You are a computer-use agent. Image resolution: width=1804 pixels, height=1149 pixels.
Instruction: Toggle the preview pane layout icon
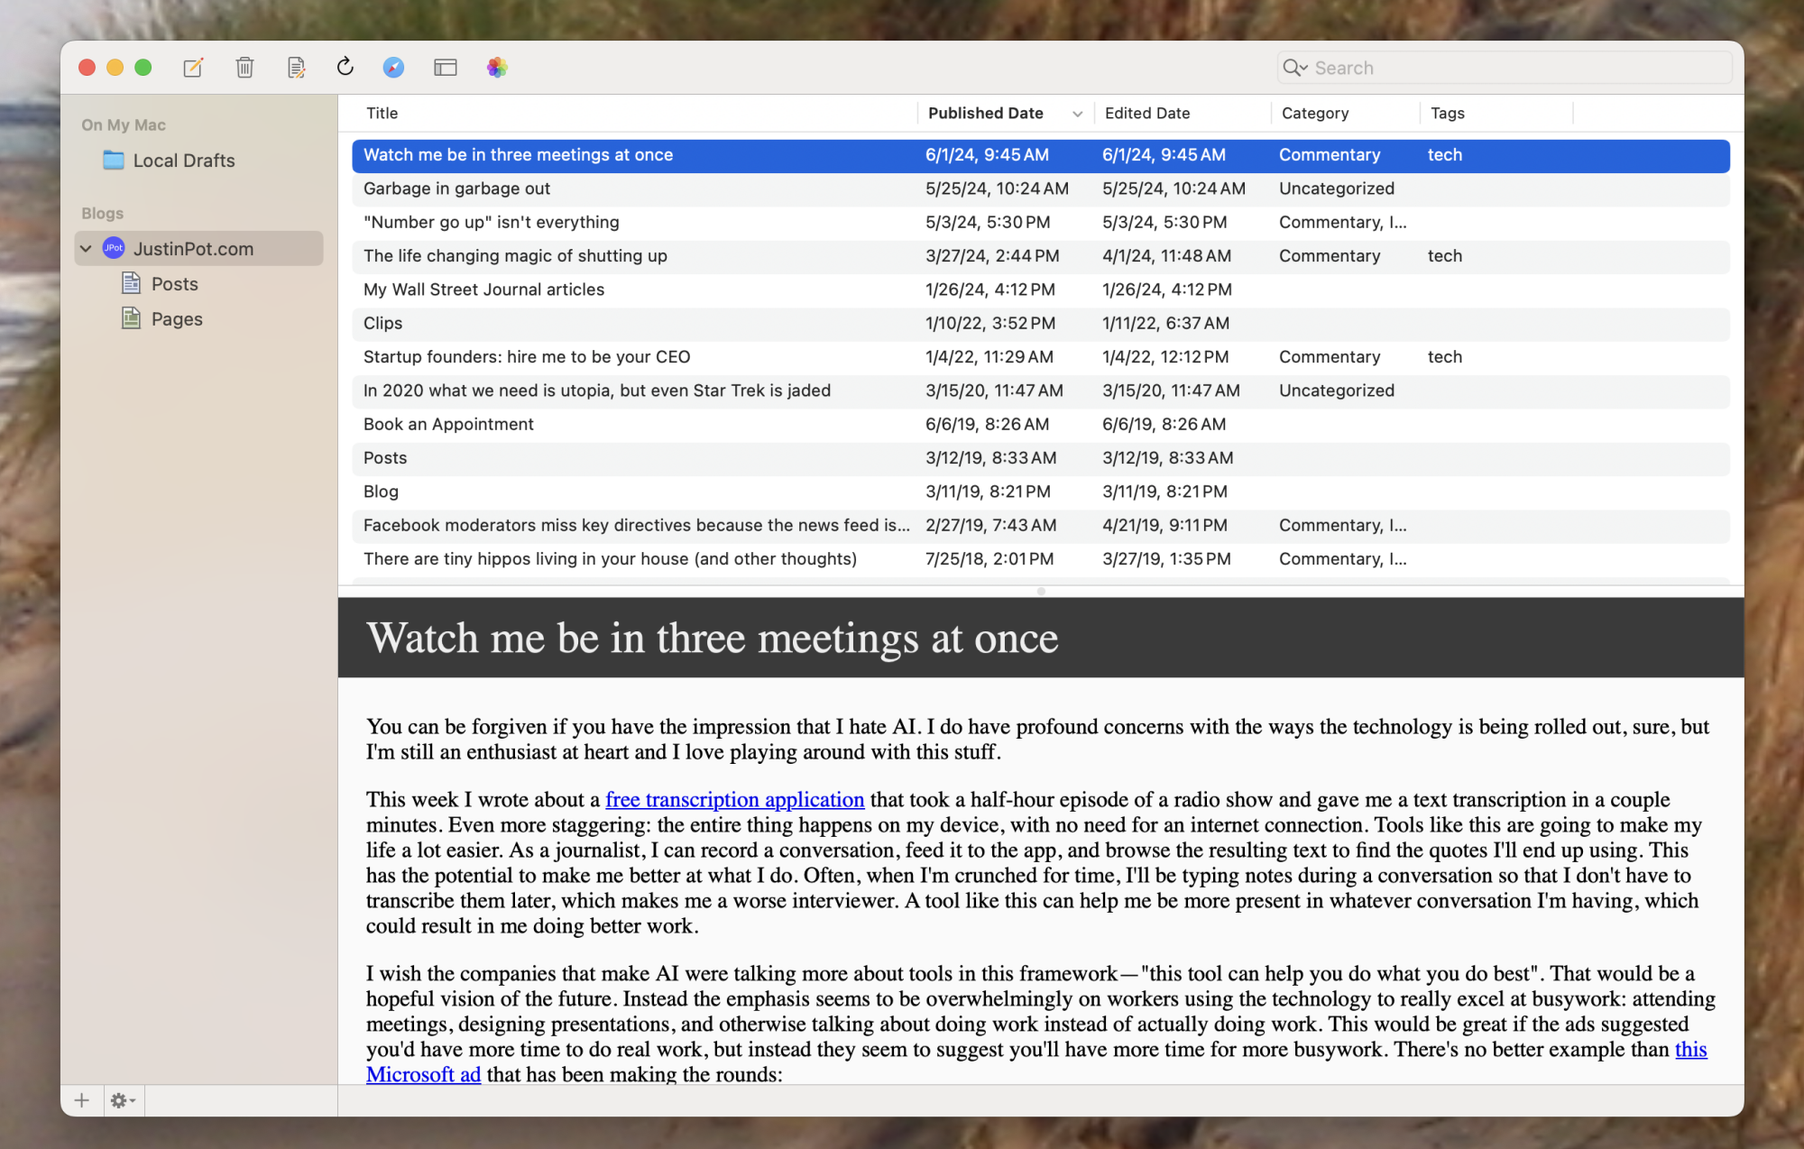(x=446, y=68)
